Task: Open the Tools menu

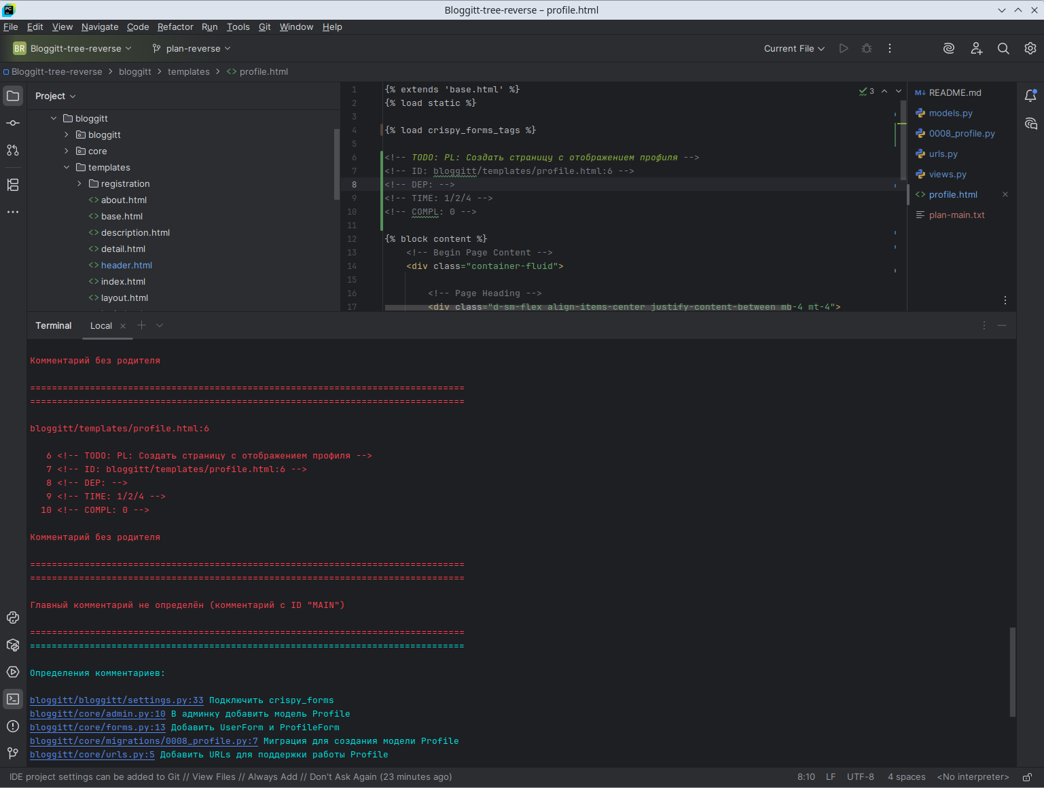Action: click(x=238, y=26)
